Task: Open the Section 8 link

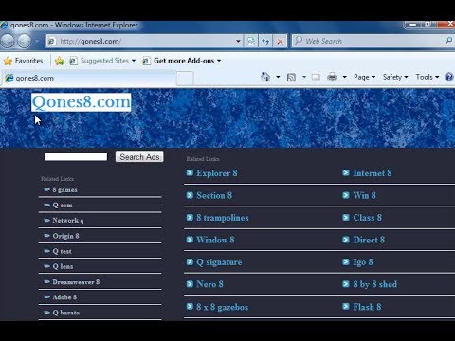Action: click(214, 195)
